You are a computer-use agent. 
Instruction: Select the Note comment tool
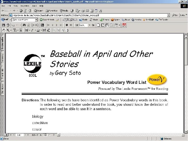[x=27, y=30]
